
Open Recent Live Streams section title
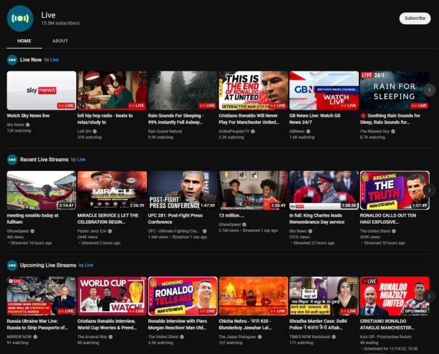44,159
